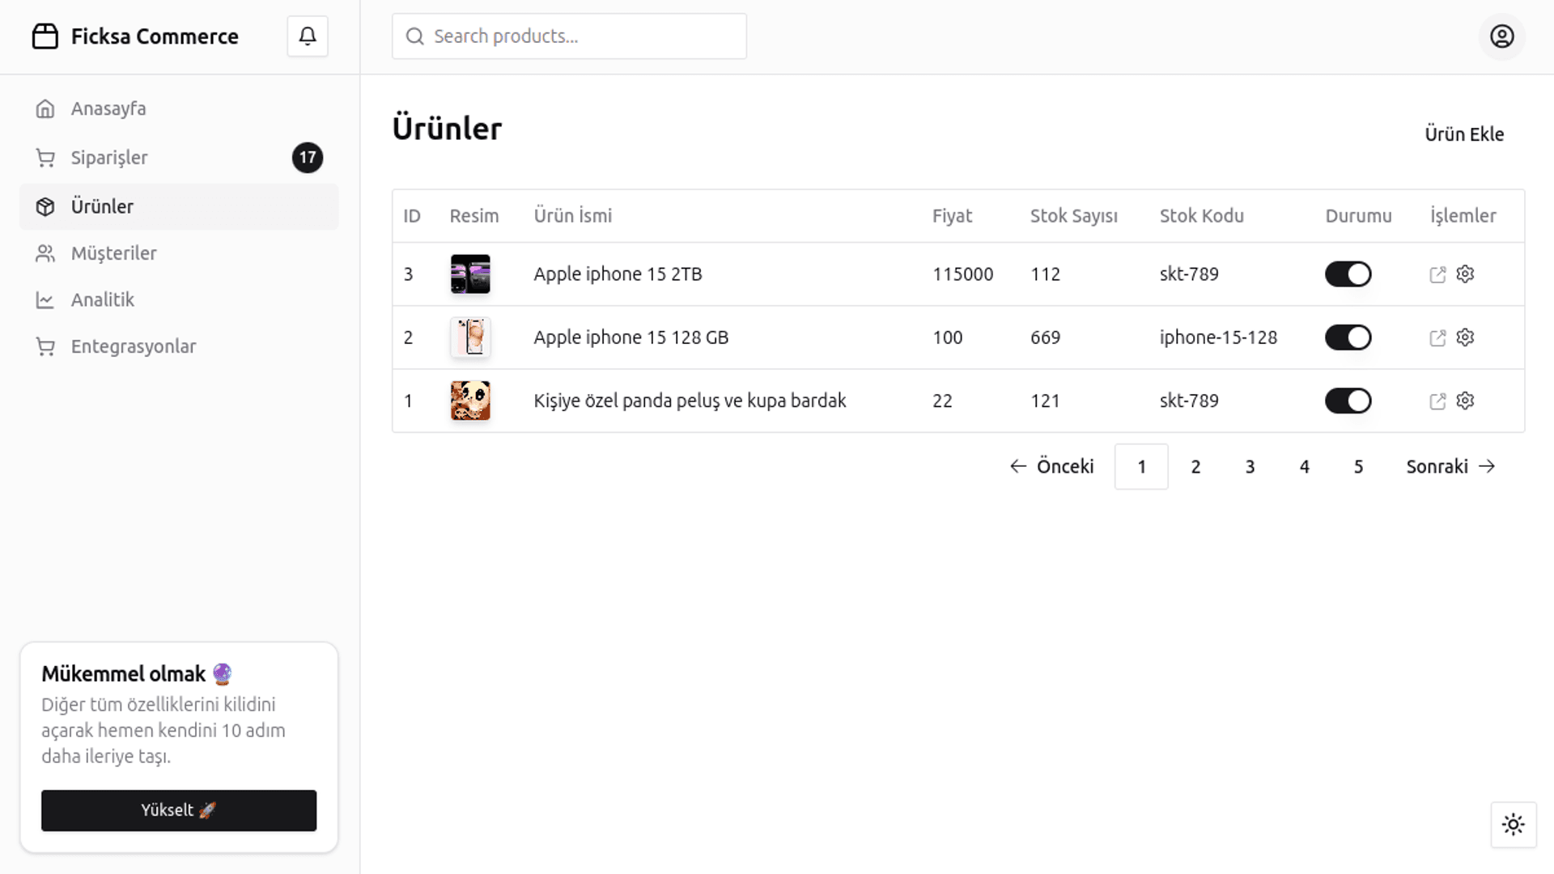Disable status switch for Apple iphone 15 128 GB

[1348, 337]
